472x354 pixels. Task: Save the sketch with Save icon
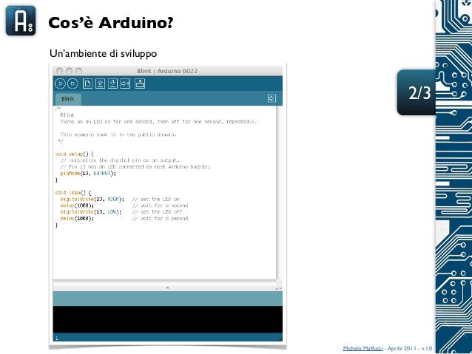coord(113,84)
